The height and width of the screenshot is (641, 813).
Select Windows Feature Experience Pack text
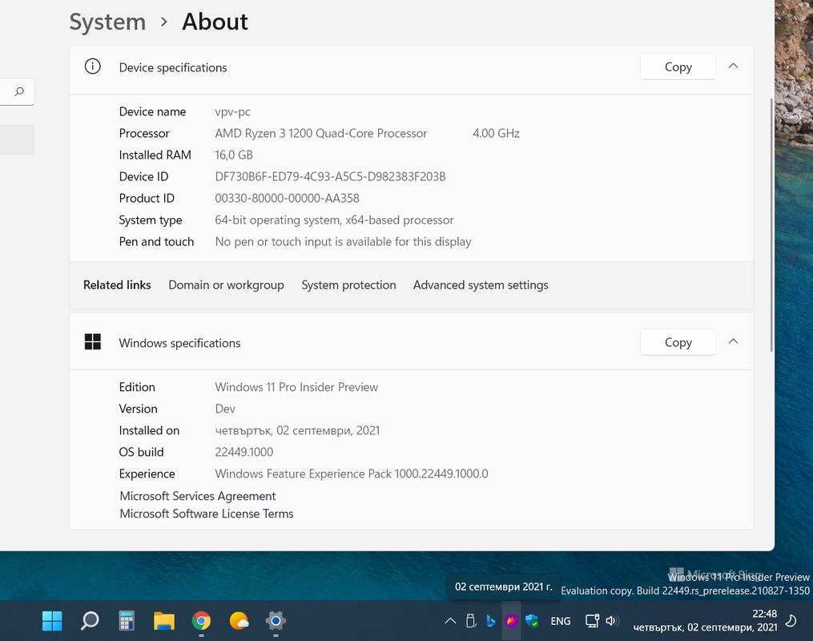pos(352,474)
